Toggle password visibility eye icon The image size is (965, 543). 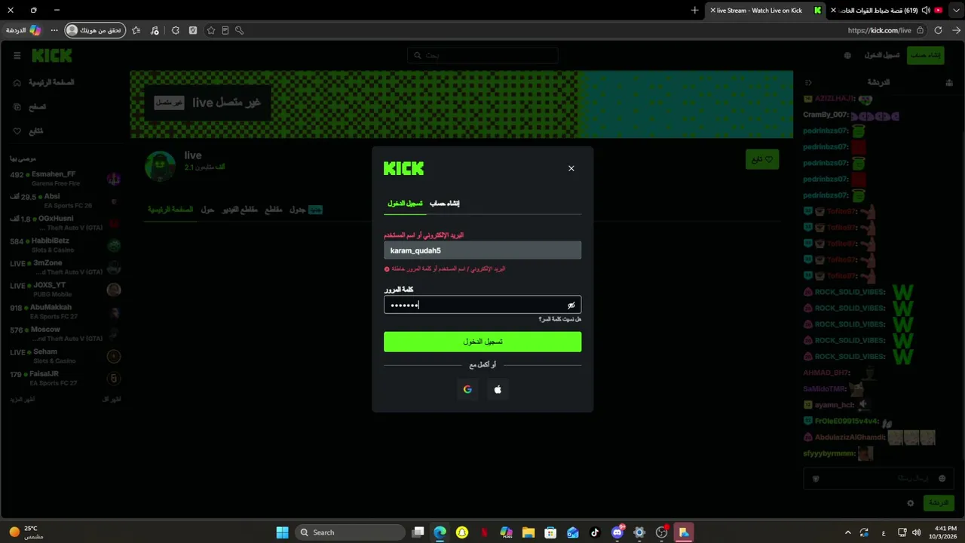[x=571, y=305]
